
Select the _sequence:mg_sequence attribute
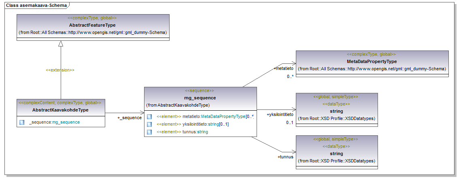[x=54, y=122]
